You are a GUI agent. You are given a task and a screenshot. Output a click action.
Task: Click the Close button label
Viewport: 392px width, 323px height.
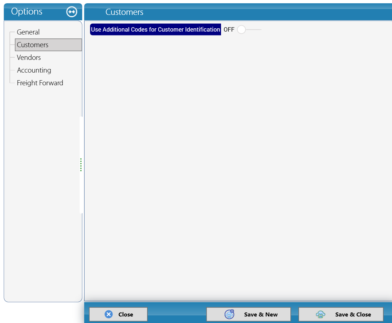click(126, 315)
